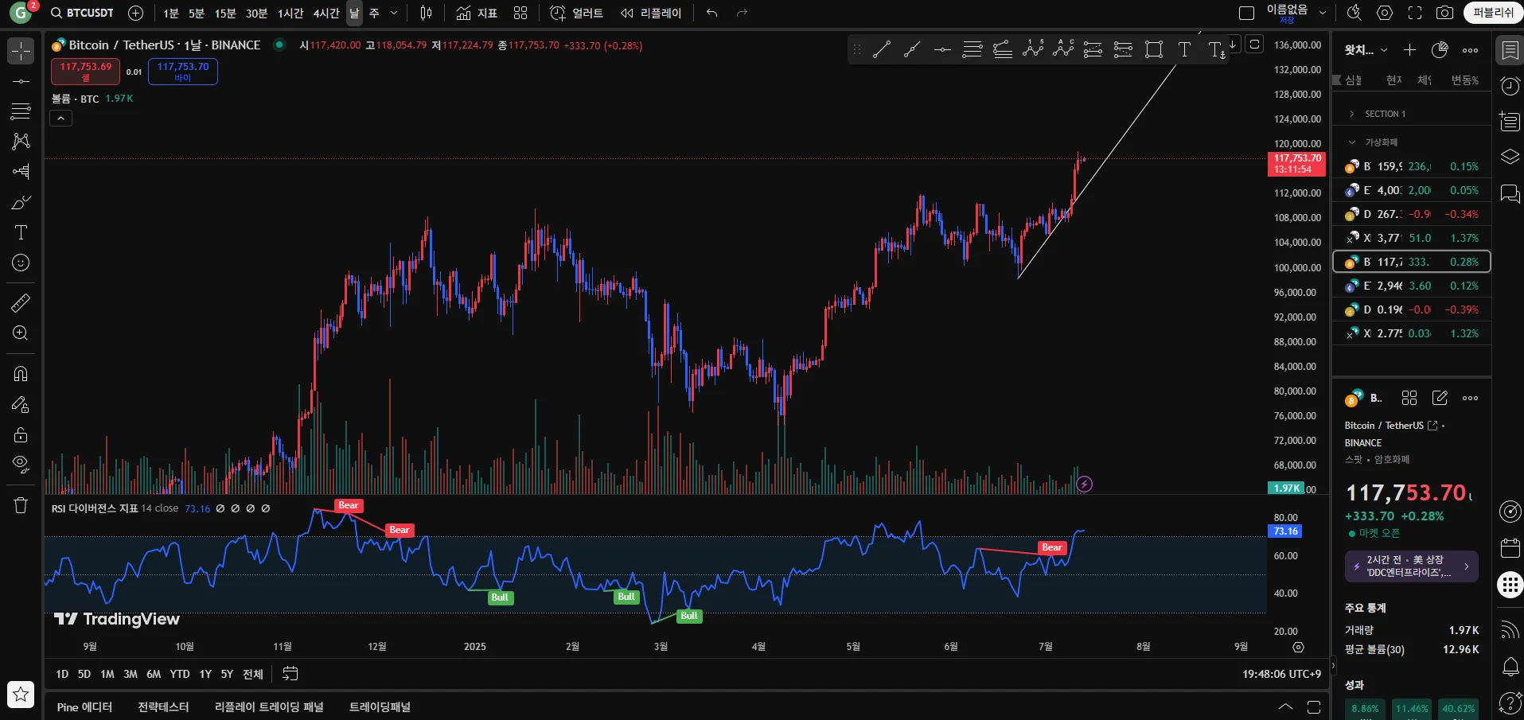1524x720 pixels.
Task: Expand SECTION 1 in the watchlist
Action: pos(1351,114)
